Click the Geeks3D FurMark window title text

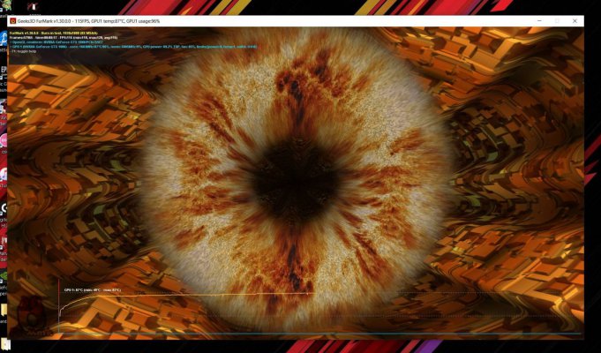pos(88,21)
